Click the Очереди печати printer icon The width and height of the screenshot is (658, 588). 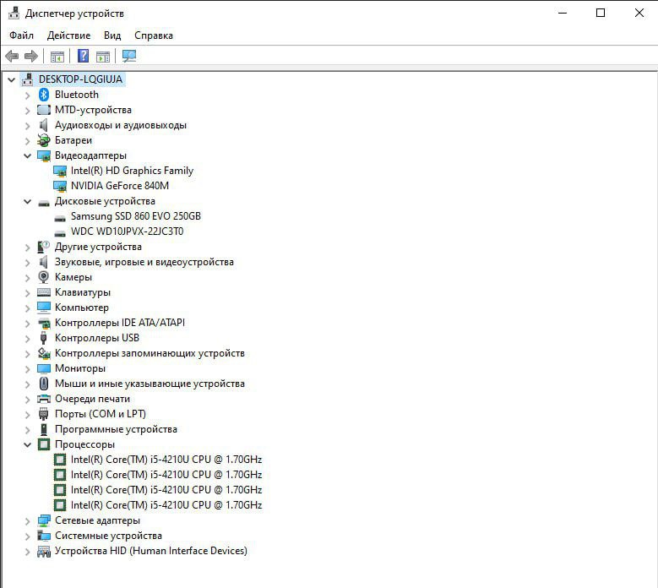(44, 399)
